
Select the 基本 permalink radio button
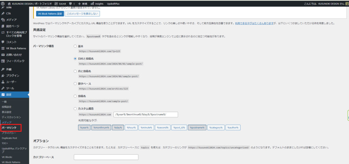pos(75,46)
